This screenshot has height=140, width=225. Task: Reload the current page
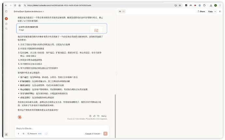click(x=15, y=6)
